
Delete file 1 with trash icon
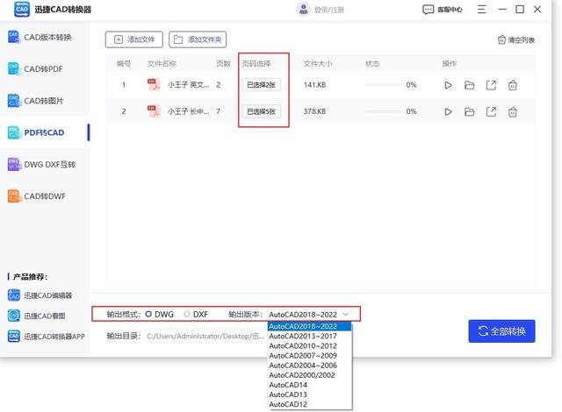[x=513, y=85]
